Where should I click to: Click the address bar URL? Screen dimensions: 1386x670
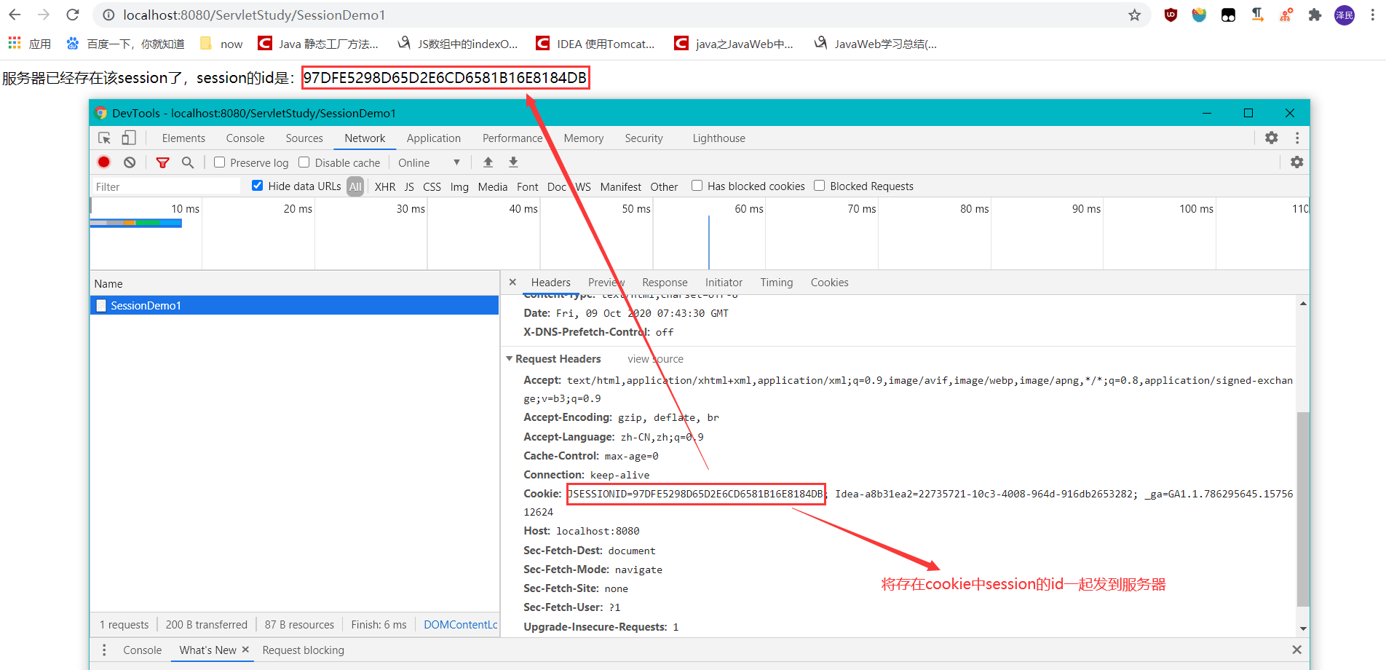(x=254, y=15)
